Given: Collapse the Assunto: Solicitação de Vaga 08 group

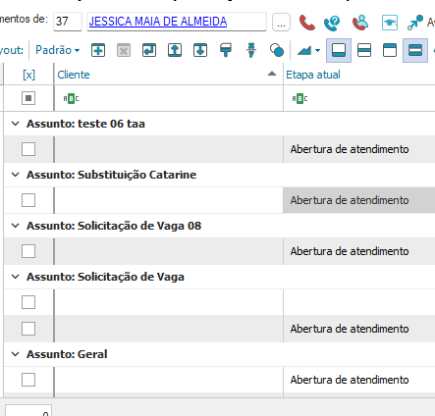Looking at the screenshot, I should [15, 226].
